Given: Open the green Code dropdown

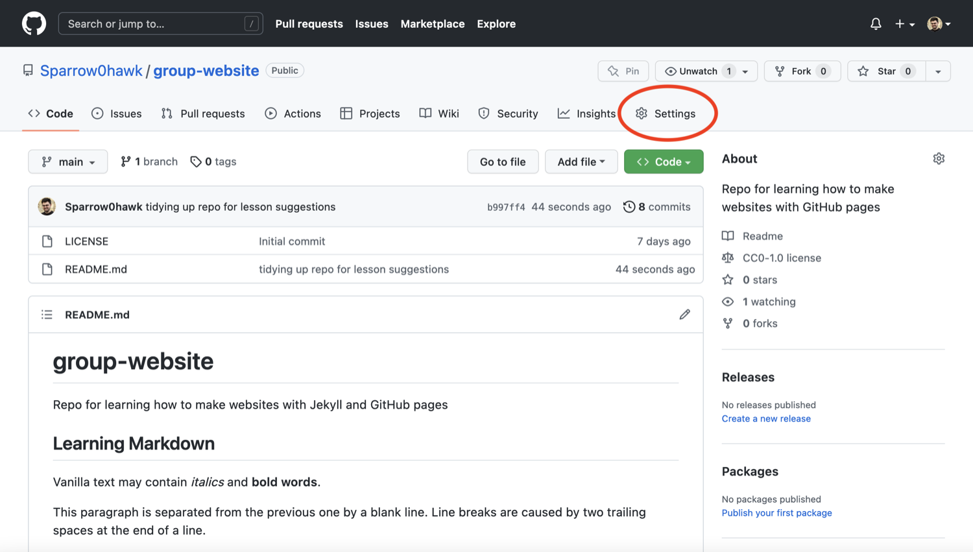Looking at the screenshot, I should tap(664, 162).
